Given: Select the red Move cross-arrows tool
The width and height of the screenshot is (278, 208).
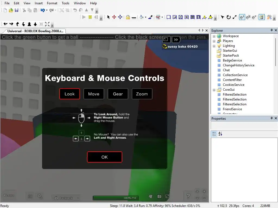Looking at the screenshot, I should click(x=114, y=17).
